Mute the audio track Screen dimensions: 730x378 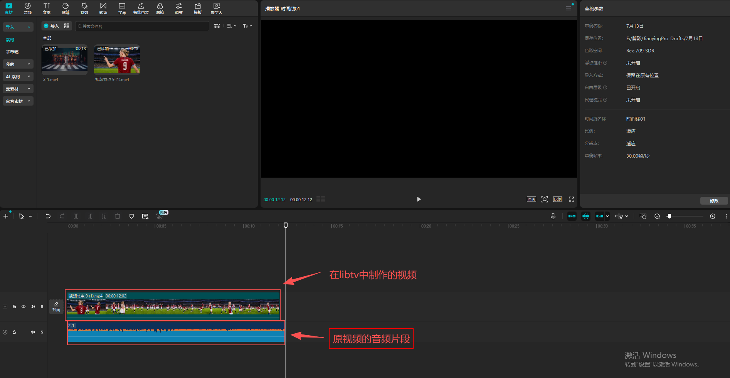click(33, 332)
